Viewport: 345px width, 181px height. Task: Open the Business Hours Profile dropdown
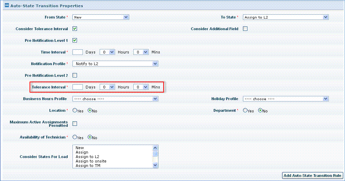coord(115,99)
